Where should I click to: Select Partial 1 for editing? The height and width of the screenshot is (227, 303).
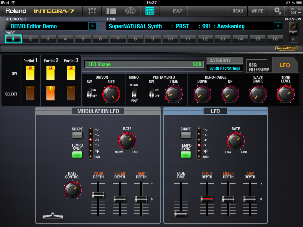(x=30, y=93)
